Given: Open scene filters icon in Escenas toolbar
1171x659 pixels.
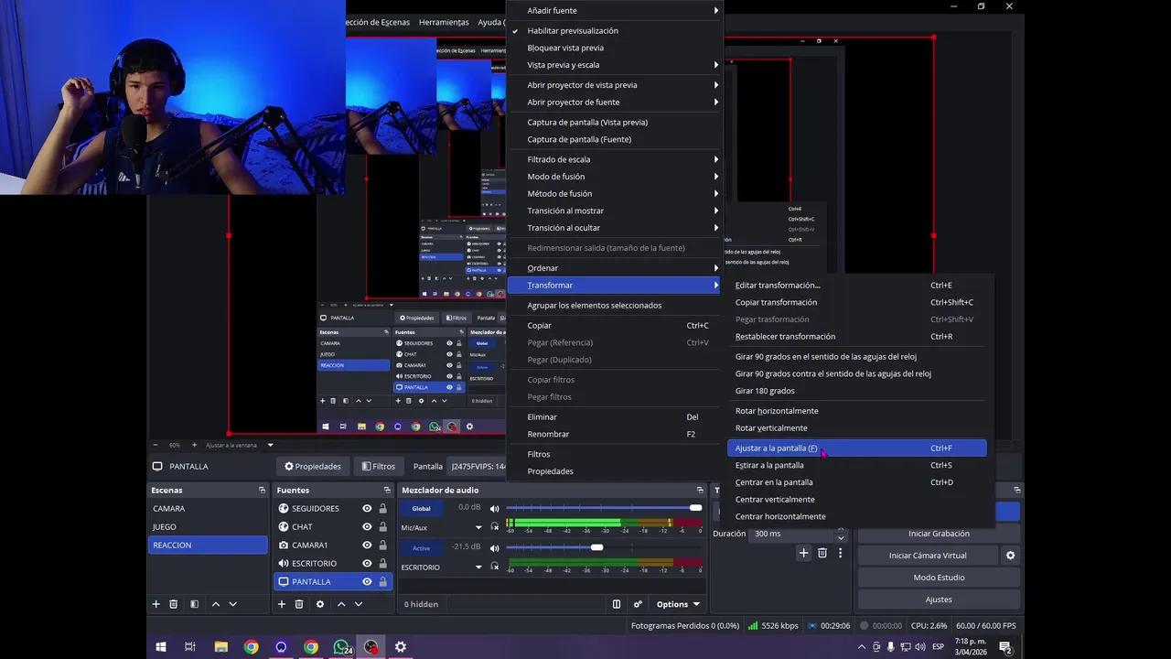Looking at the screenshot, I should pos(194,604).
